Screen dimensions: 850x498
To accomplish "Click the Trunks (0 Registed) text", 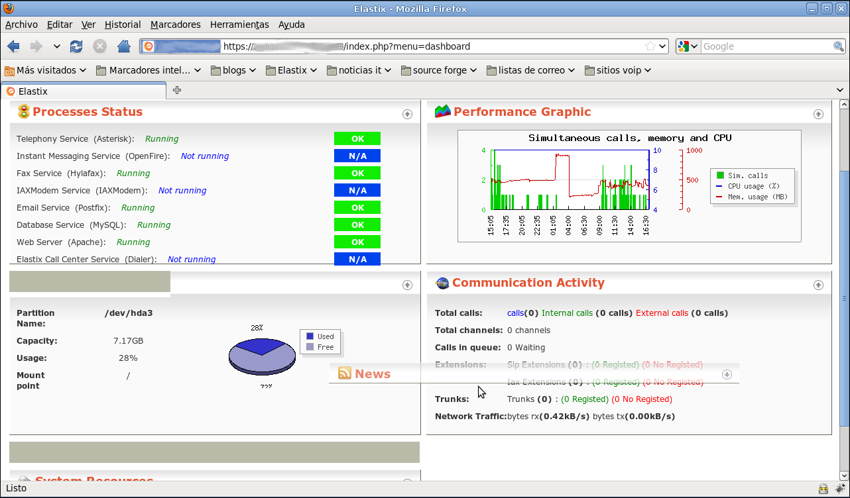I will (x=585, y=399).
